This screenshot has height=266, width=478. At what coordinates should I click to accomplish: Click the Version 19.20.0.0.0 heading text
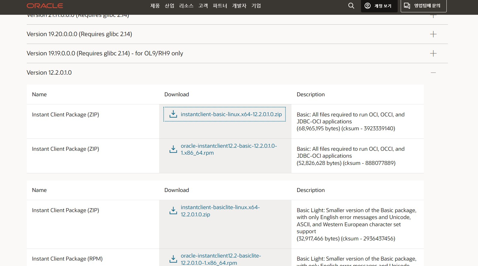79,34
